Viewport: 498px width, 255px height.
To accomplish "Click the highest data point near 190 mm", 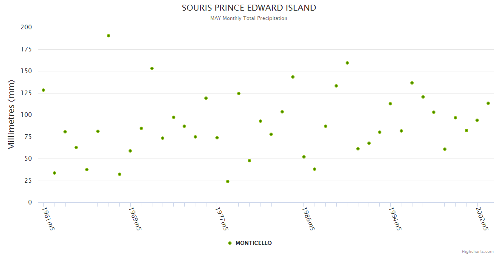I will tap(109, 36).
